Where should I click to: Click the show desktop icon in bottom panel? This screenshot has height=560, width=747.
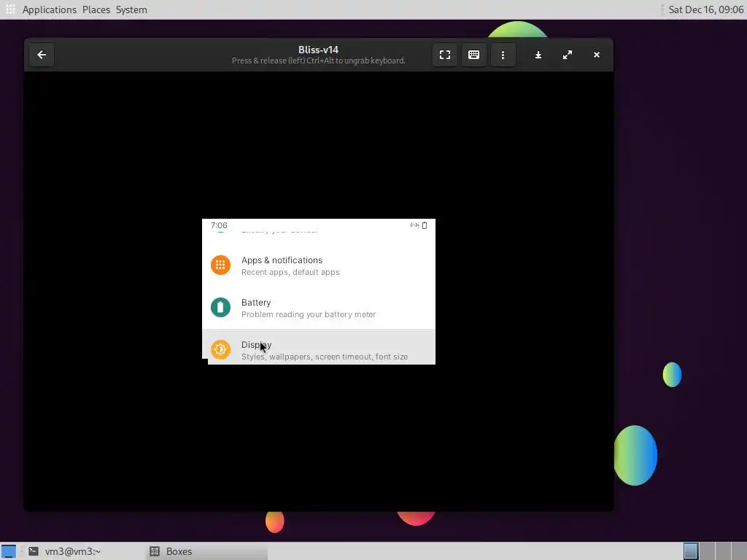[x=9, y=551]
